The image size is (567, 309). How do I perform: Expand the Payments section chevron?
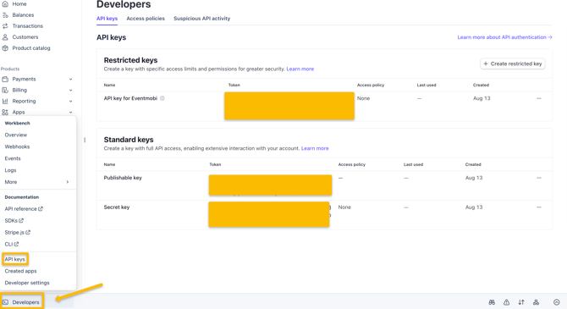pyautogui.click(x=71, y=80)
